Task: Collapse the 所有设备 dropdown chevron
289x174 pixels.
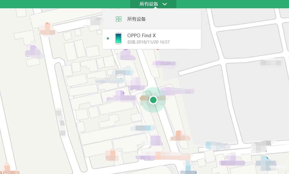Action: coord(165,4)
